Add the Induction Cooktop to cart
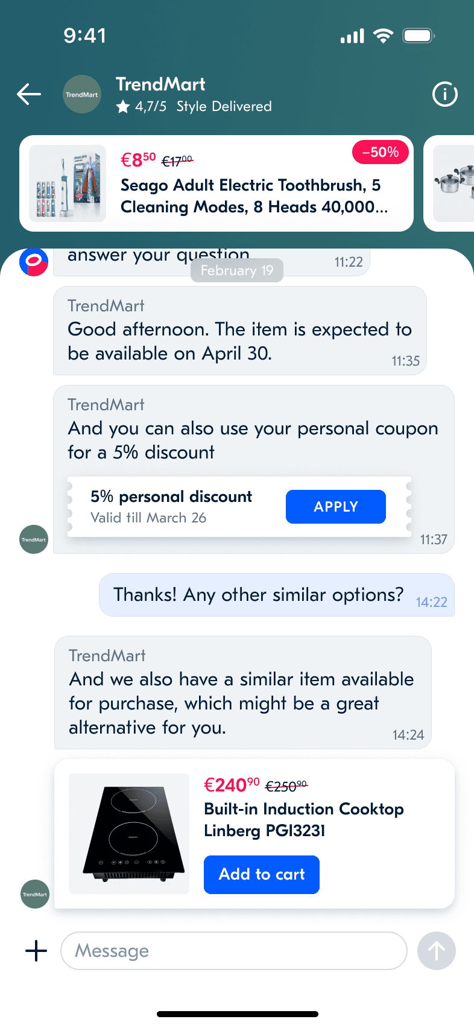 (x=262, y=875)
